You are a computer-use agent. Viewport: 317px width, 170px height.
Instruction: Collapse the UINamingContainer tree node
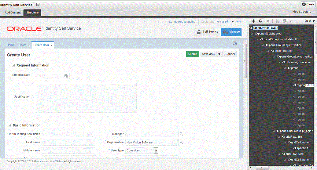pyautogui.click(x=279, y=62)
